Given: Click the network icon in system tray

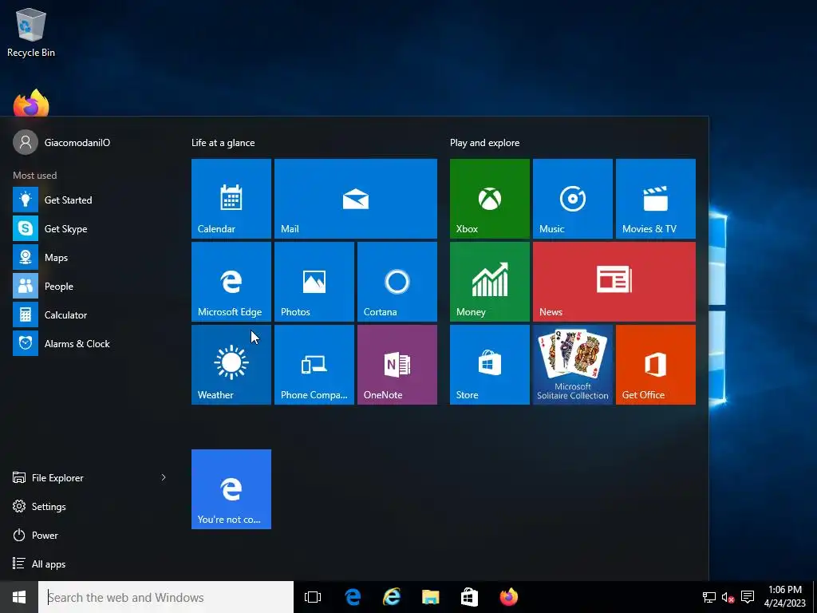Looking at the screenshot, I should [x=709, y=597].
